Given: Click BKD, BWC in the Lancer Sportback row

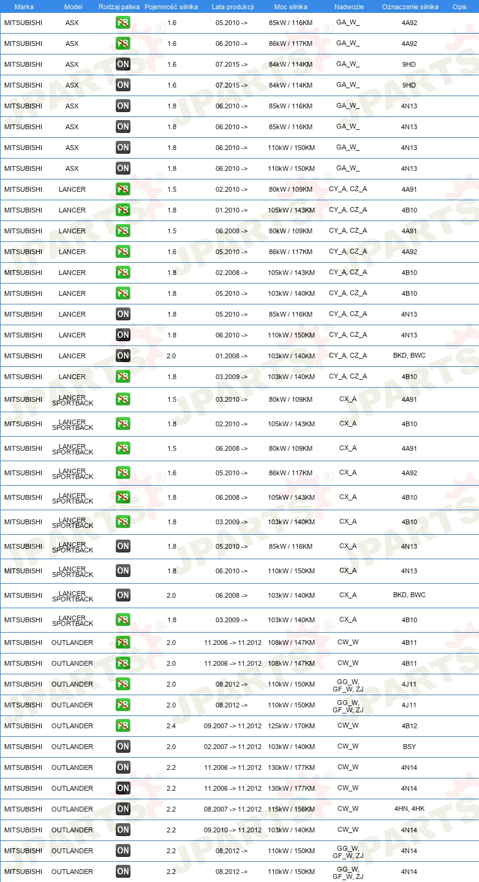Looking at the screenshot, I should [x=409, y=595].
